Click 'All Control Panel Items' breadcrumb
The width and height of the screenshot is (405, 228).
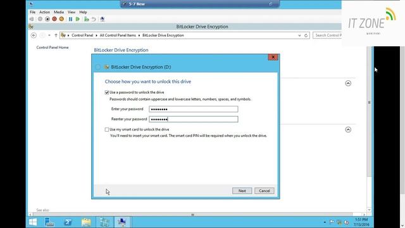118,35
